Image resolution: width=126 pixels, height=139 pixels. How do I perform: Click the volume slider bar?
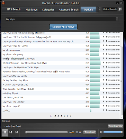[113, 132]
